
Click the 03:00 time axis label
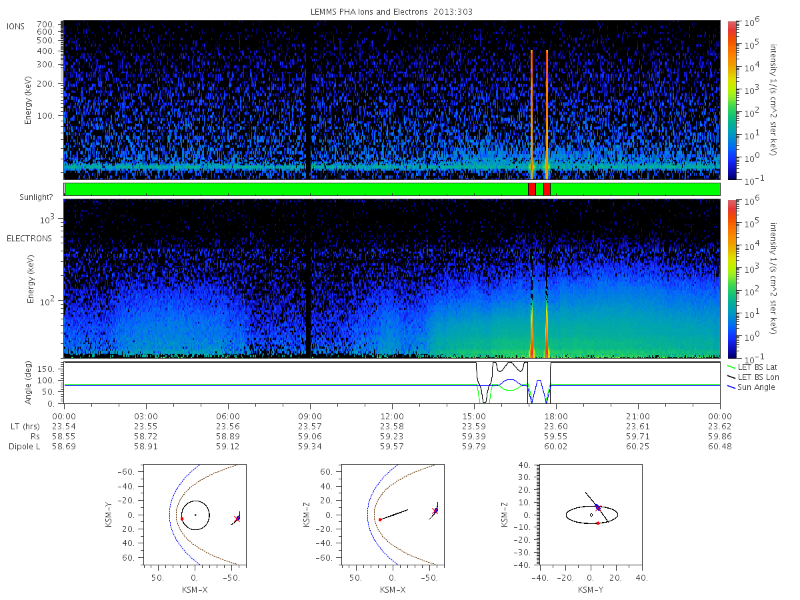coord(146,416)
